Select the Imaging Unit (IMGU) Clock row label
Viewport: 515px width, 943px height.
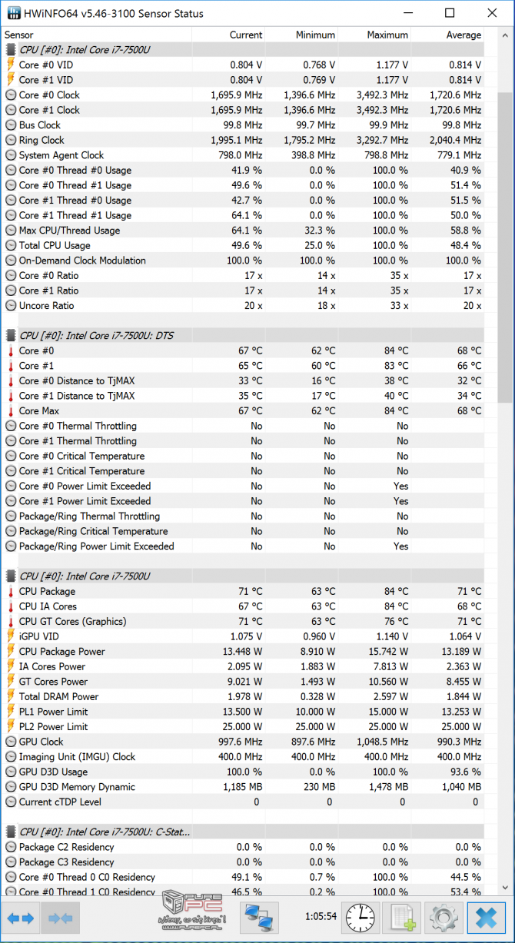coord(77,756)
